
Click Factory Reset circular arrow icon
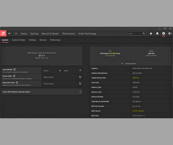[x=80, y=77]
